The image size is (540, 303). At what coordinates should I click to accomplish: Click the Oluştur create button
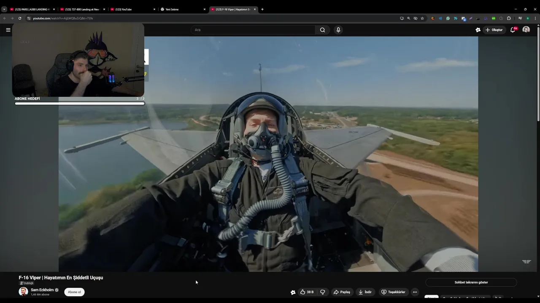tap(494, 30)
